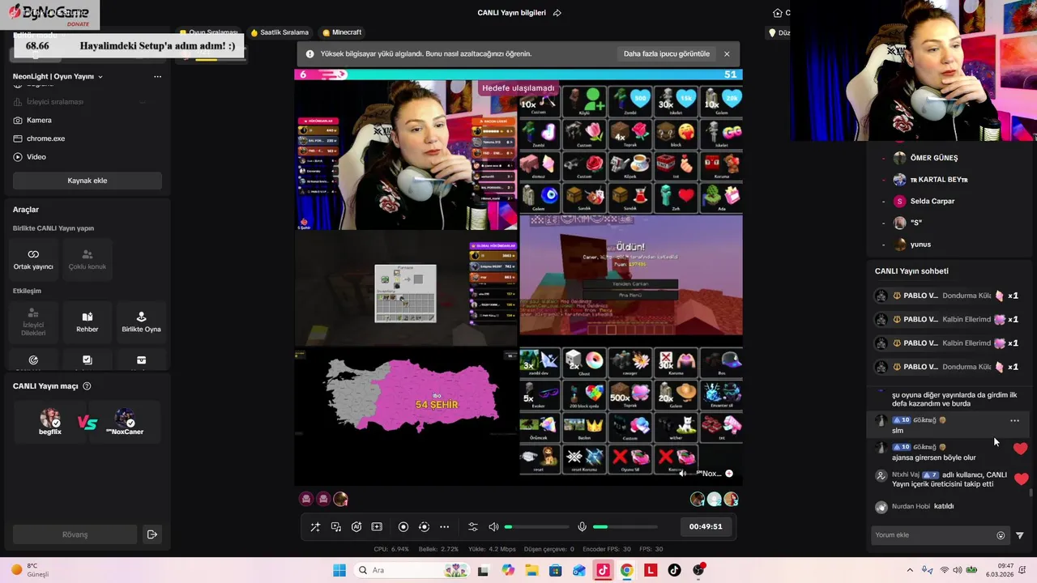Adjust the speaker volume slider
1037x583 pixels.
[x=536, y=527]
